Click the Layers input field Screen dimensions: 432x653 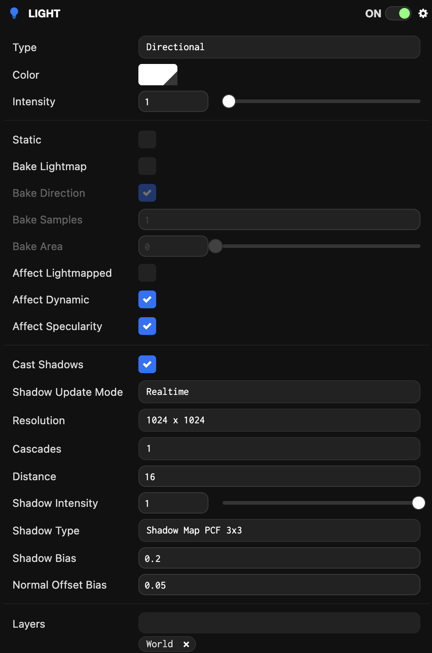tap(279, 623)
